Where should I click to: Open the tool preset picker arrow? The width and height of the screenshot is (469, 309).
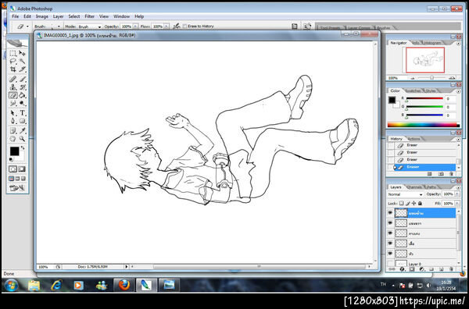(x=27, y=27)
